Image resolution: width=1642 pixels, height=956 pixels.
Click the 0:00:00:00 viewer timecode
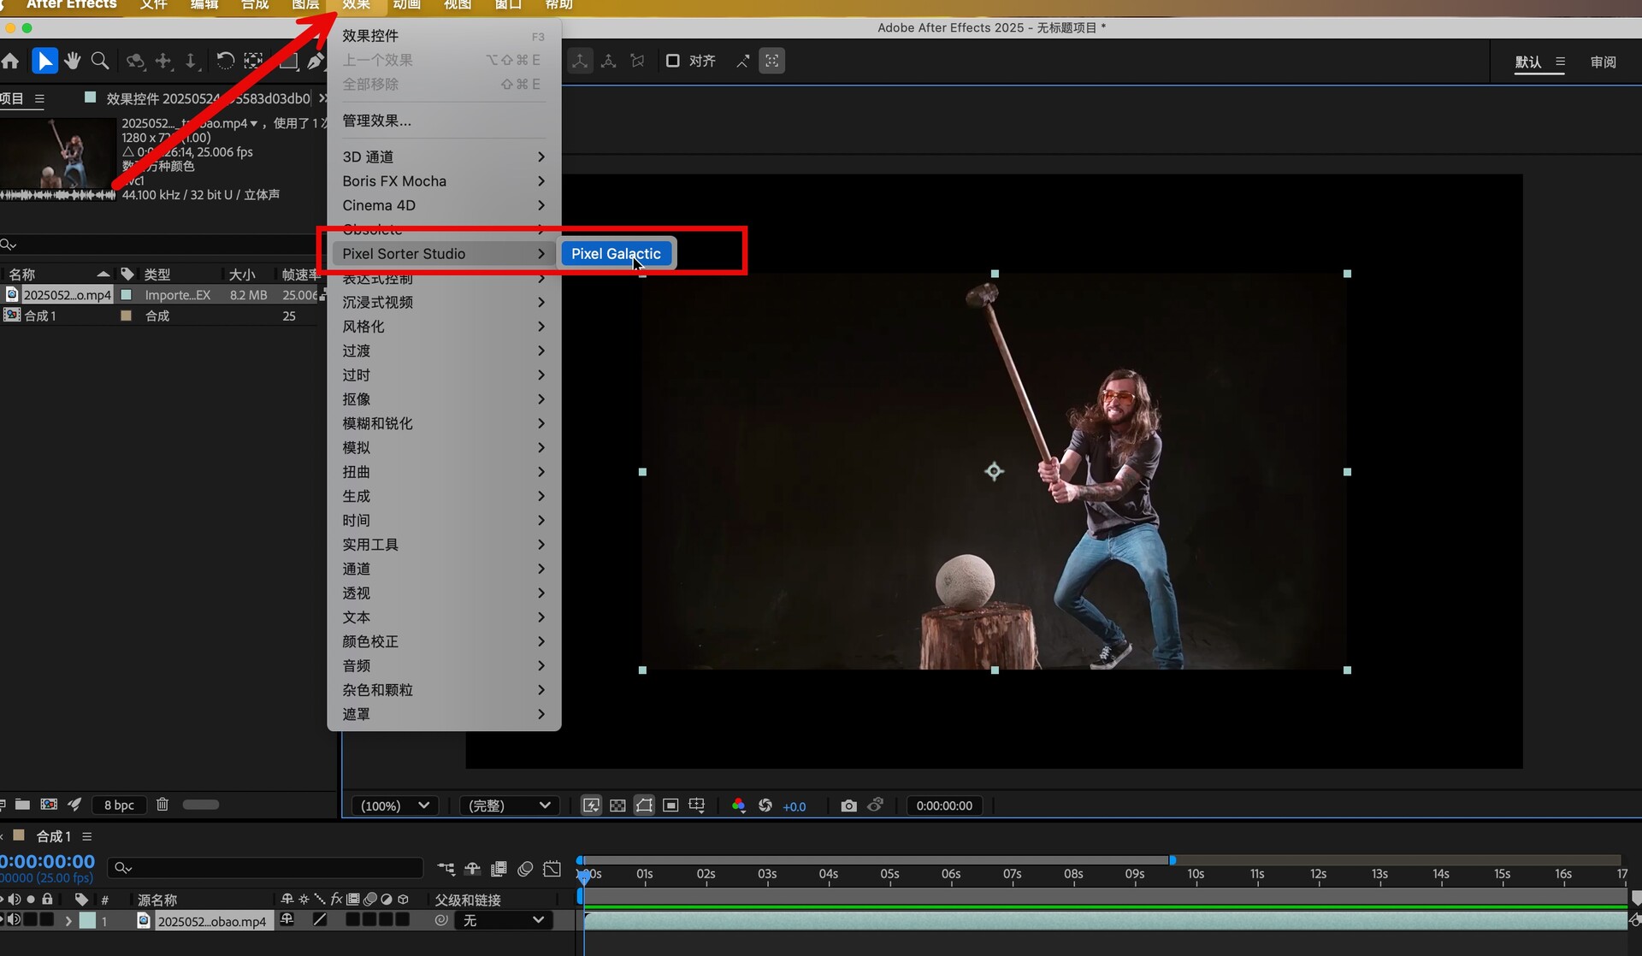point(944,806)
